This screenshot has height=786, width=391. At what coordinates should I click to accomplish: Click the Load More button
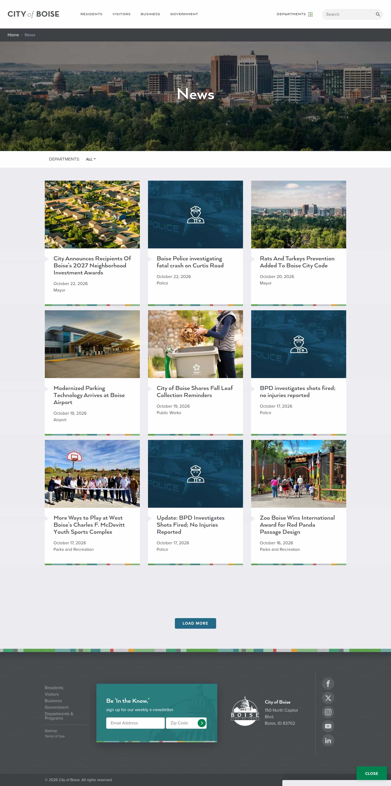(195, 623)
